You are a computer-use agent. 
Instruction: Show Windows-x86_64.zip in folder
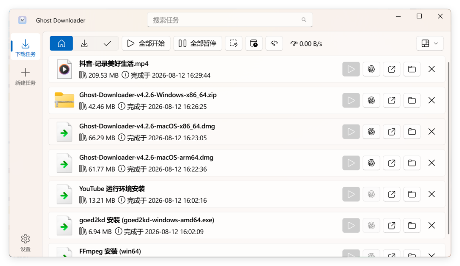pyautogui.click(x=412, y=101)
